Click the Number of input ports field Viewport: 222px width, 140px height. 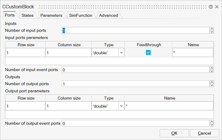tap(135, 30)
